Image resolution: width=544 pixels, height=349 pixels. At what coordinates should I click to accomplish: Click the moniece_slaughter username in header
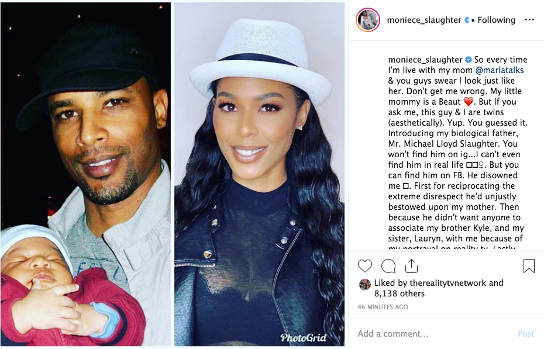pyautogui.click(x=424, y=20)
